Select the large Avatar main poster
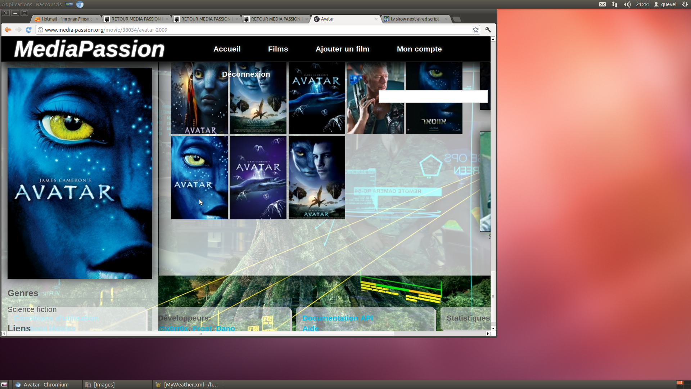This screenshot has width=691, height=389. tap(80, 173)
